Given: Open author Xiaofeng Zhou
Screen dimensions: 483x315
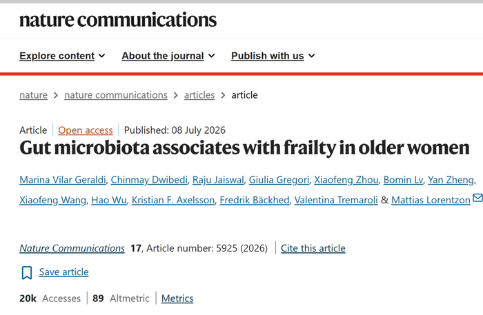Looking at the screenshot, I should [x=346, y=180].
